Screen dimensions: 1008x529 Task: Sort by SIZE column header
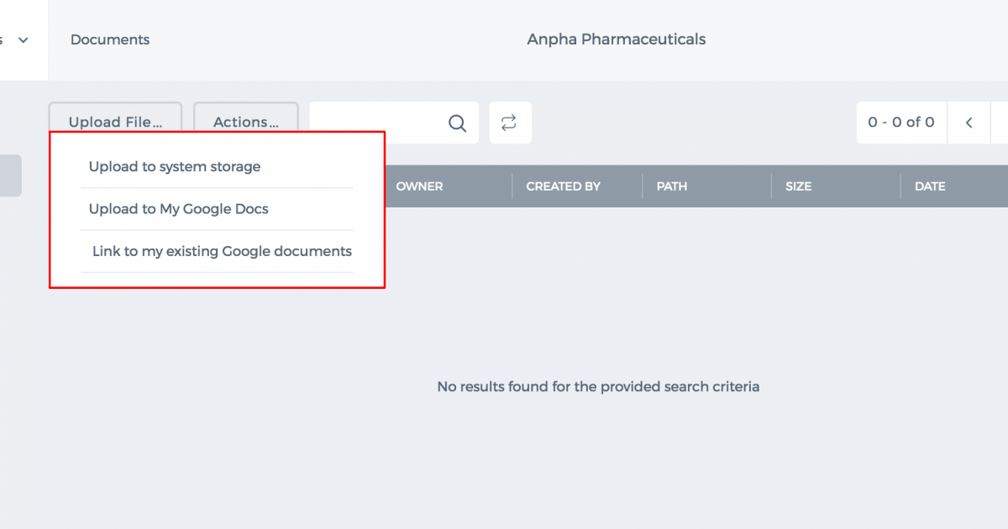click(799, 186)
